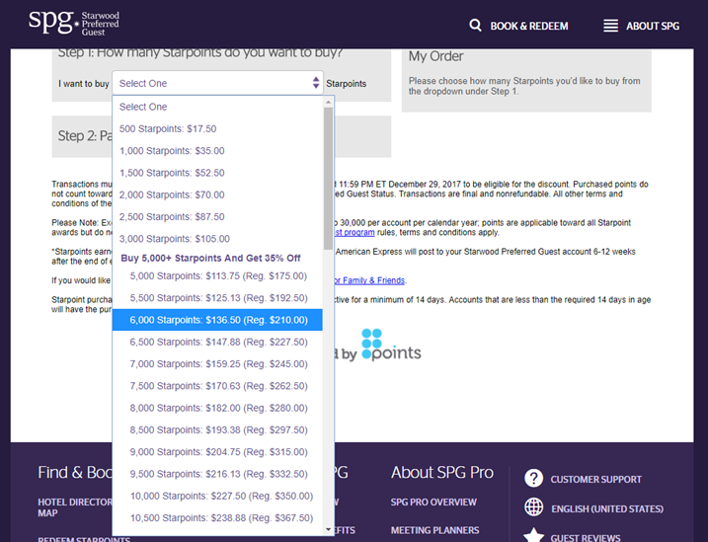This screenshot has width=708, height=542.
Task: Click the Customer Support question mark icon
Action: [x=533, y=479]
